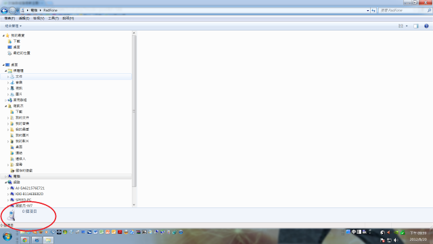Click the volume speaker tray icon
Screen dimensions: 433x244
coord(396,240)
